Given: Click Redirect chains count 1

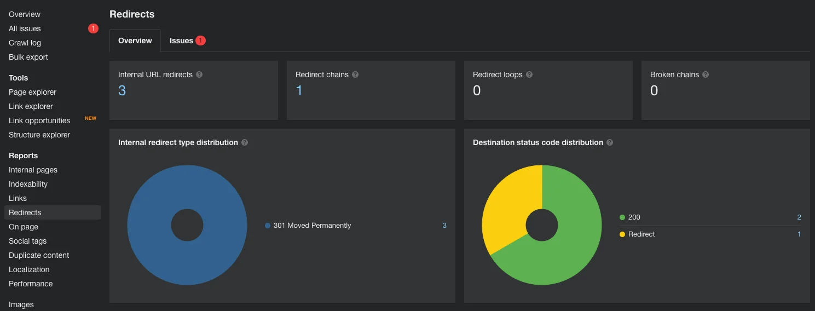Looking at the screenshot, I should coord(299,91).
